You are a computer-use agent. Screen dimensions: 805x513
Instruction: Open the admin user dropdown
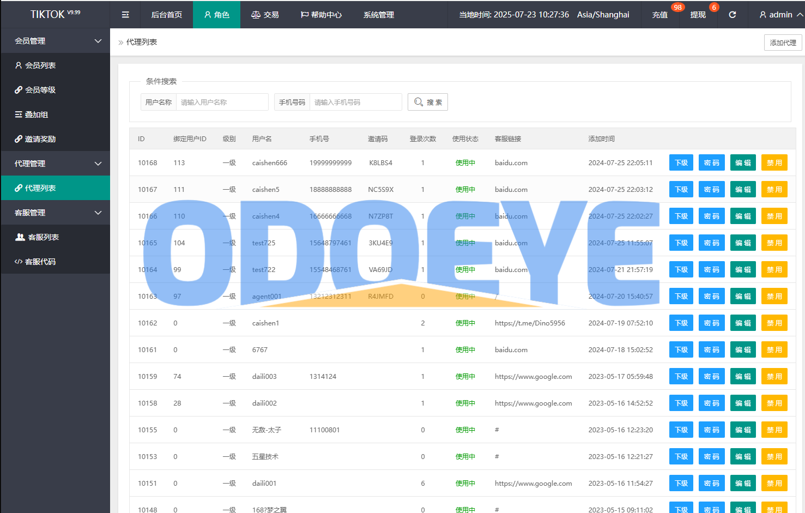pyautogui.click(x=780, y=15)
